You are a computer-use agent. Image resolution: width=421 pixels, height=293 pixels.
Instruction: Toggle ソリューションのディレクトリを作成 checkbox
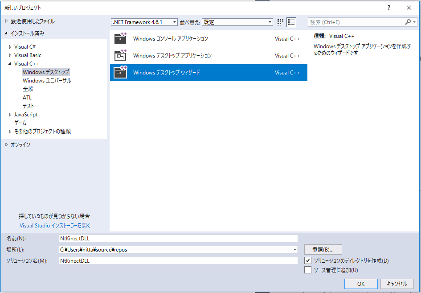(x=308, y=260)
